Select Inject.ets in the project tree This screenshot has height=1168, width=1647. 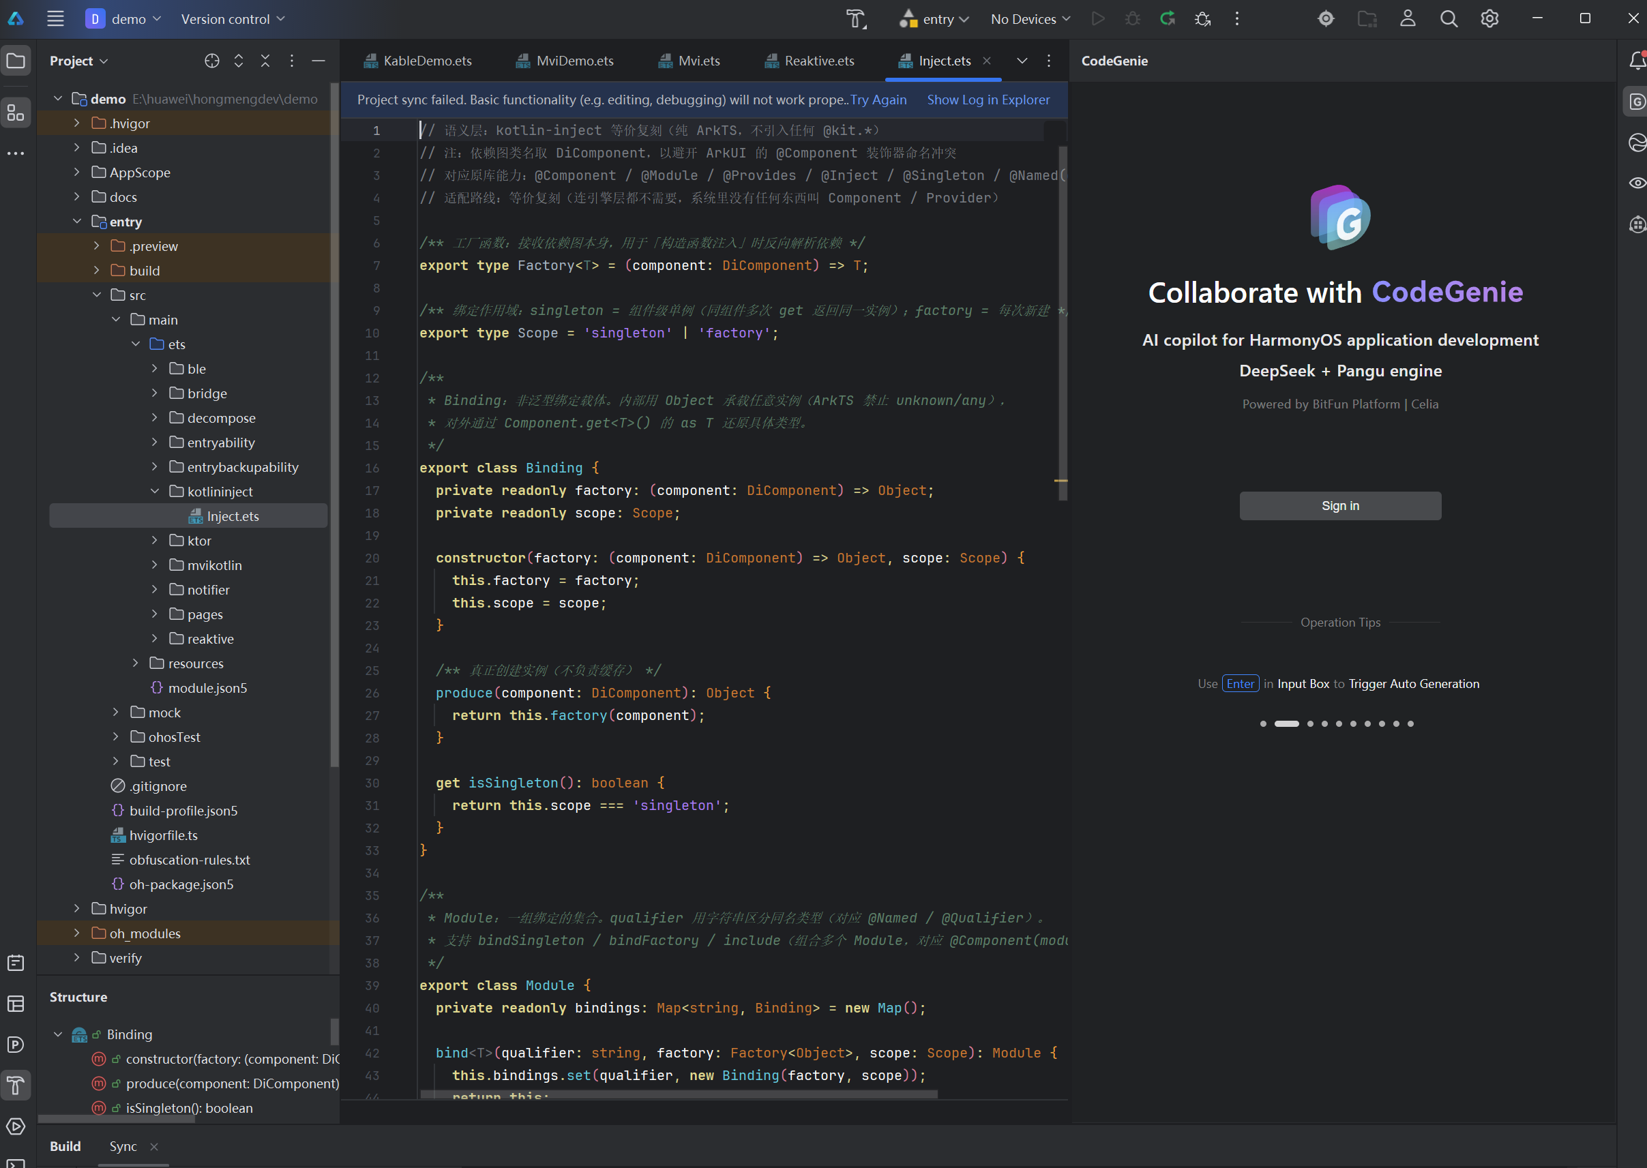point(188,516)
